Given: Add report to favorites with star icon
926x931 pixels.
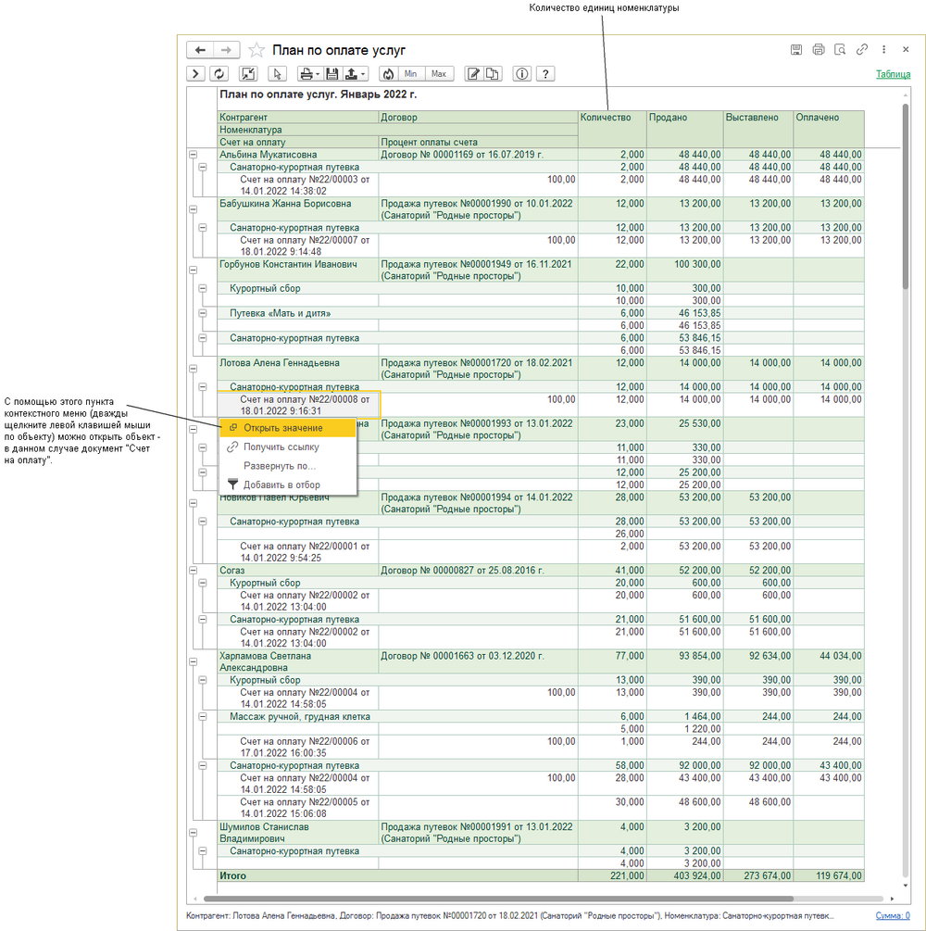Looking at the screenshot, I should (x=257, y=50).
